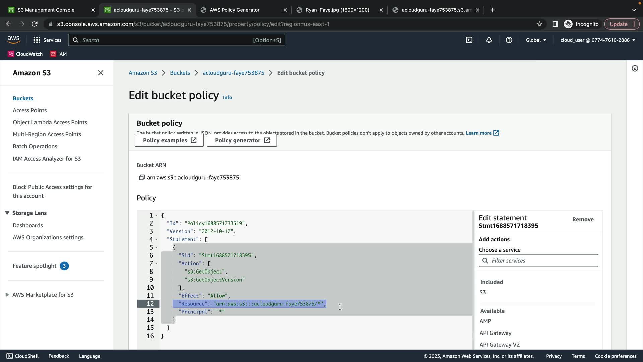643x362 pixels.
Task: Switch to the Ryan_Faye.jpg tab
Action: point(337,10)
